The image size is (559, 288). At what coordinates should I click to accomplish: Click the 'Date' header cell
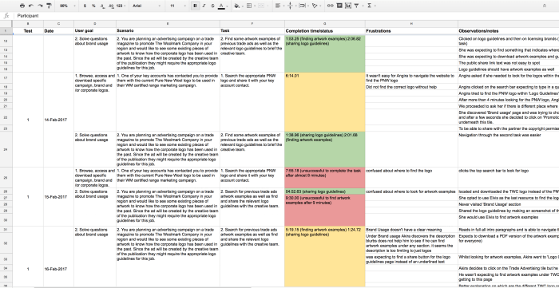pyautogui.click(x=59, y=31)
